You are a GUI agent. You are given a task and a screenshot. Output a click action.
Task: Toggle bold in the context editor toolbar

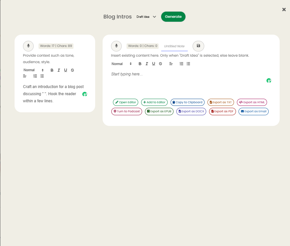(52, 70)
